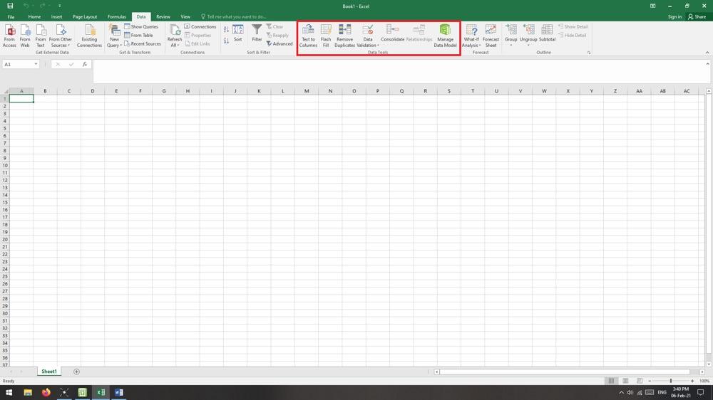Open the What-If Analysis dropdown

[x=471, y=45]
